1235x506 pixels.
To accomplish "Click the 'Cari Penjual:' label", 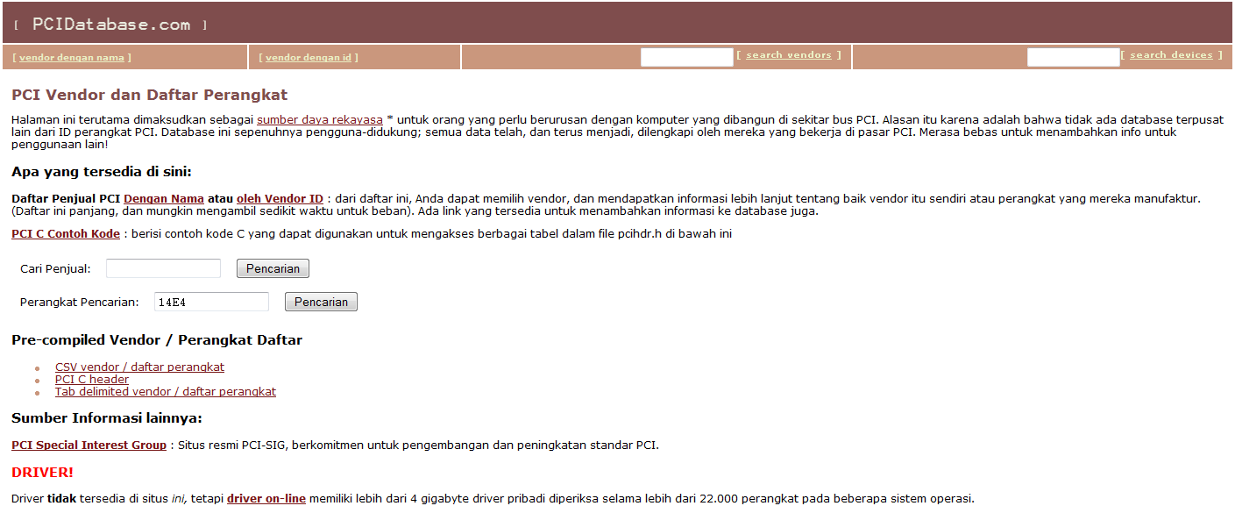I will tap(55, 268).
